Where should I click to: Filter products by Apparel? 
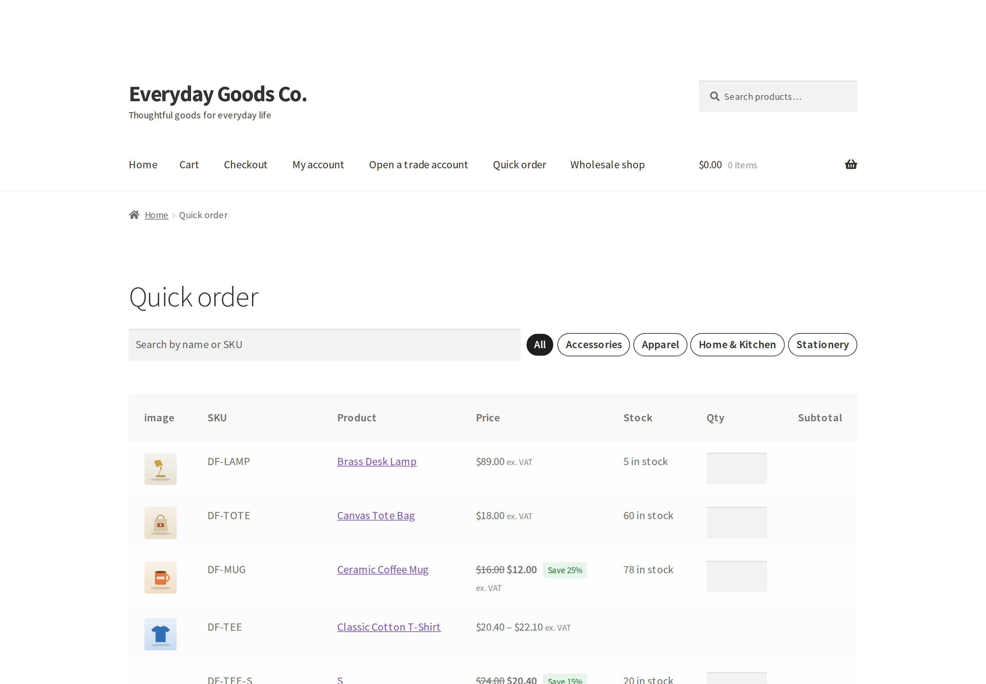(660, 345)
